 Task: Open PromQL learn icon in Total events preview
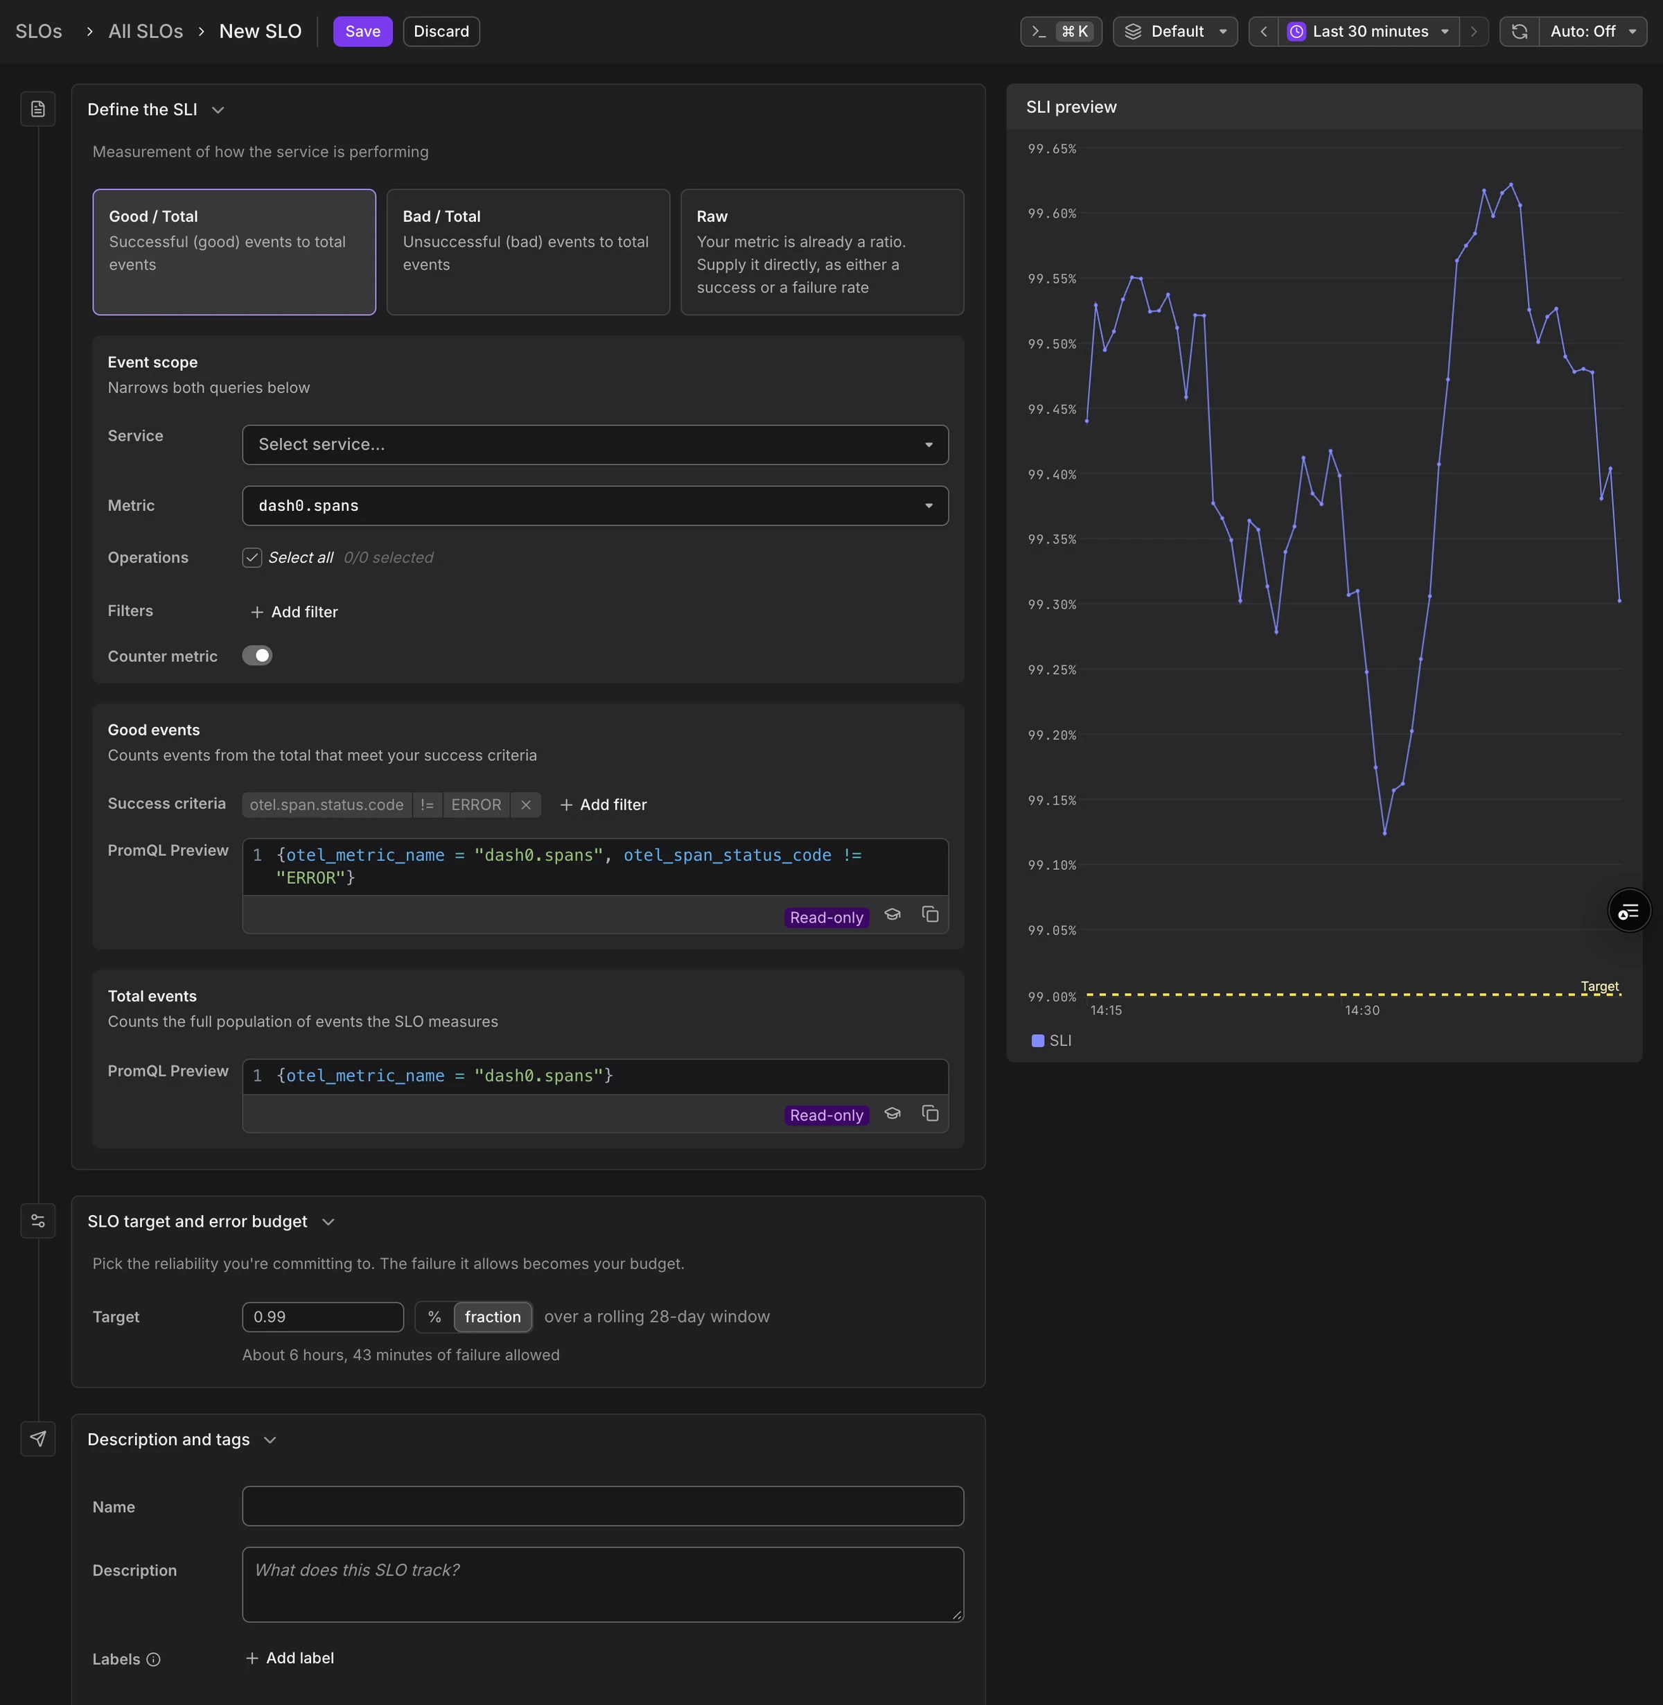[892, 1114]
